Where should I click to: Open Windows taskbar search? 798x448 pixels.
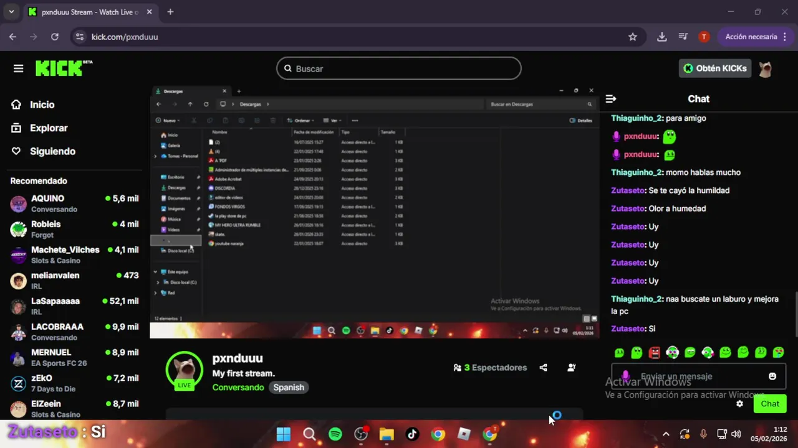[x=309, y=434]
